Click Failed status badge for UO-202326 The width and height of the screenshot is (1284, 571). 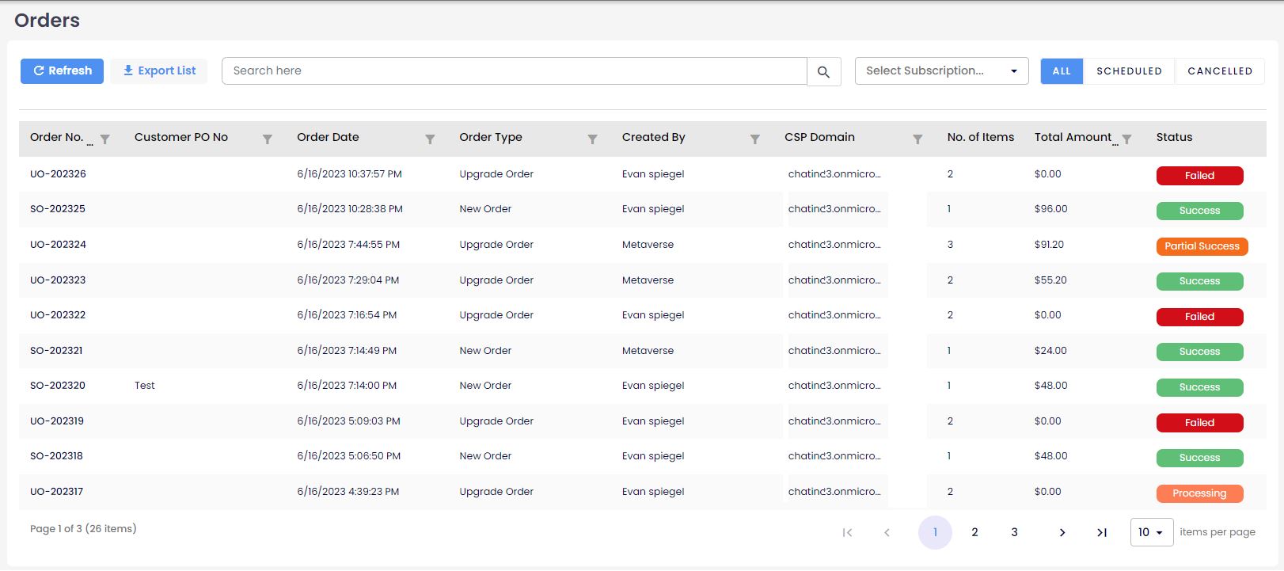point(1199,176)
